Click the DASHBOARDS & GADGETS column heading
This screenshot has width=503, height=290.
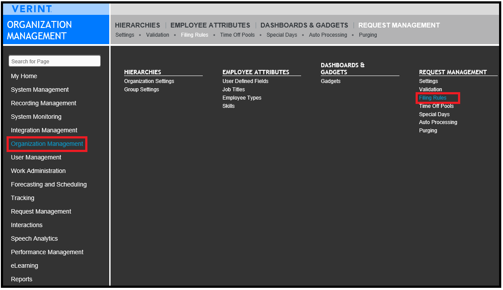[343, 69]
